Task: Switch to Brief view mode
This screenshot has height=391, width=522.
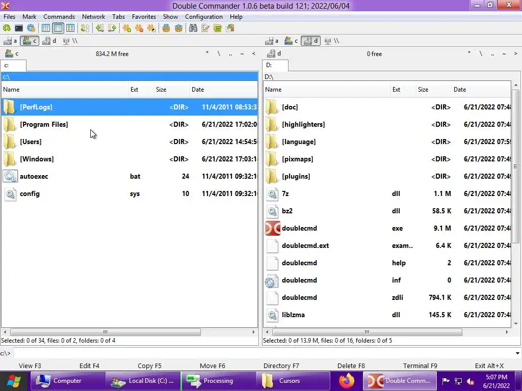Action: 45,29
